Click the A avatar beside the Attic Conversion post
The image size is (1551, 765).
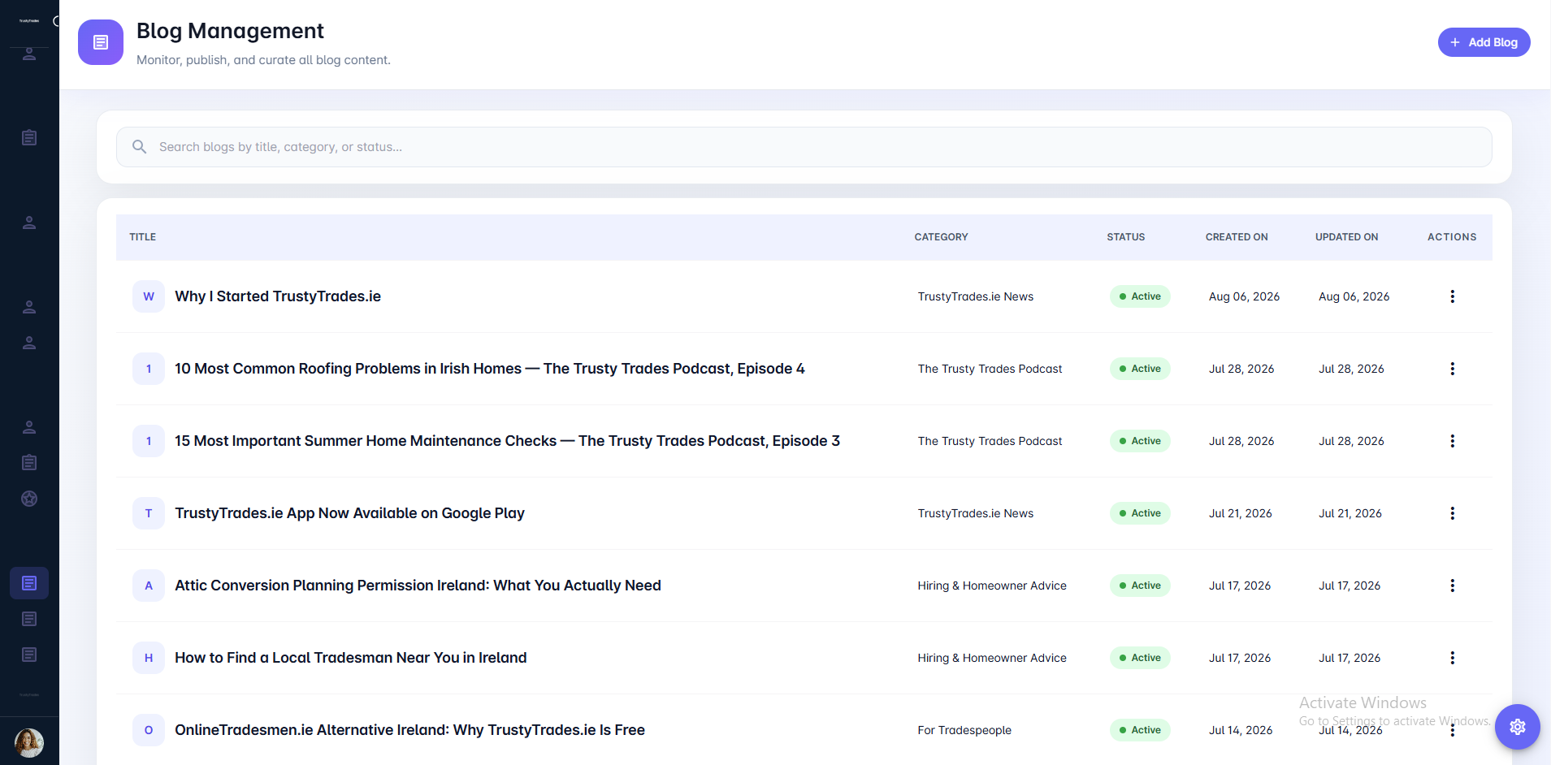[x=149, y=586]
